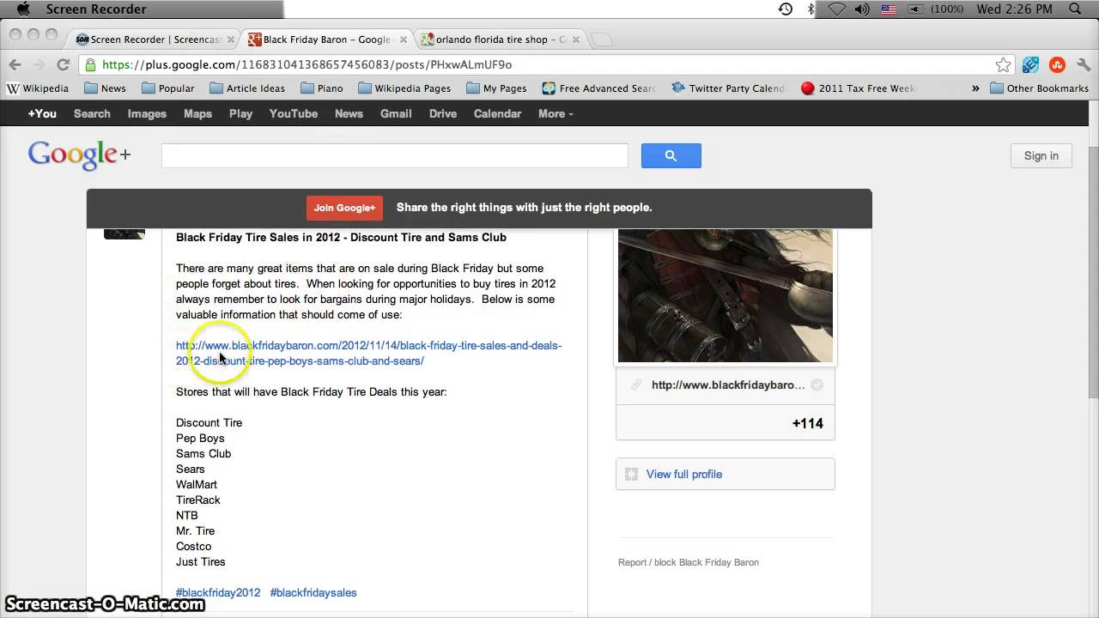Open Drive from the Google bar

443,113
